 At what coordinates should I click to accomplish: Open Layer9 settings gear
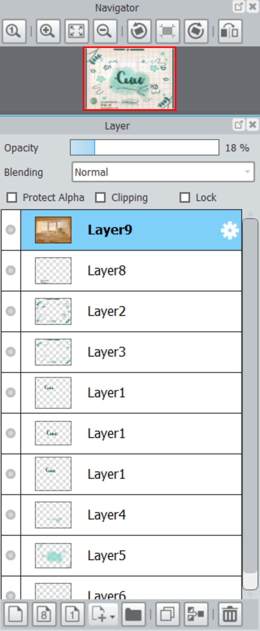point(230,230)
